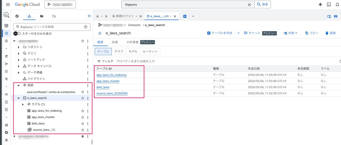Open app_laws_master table link
Screen dimensions: 341x145
pyautogui.click(x=108, y=81)
